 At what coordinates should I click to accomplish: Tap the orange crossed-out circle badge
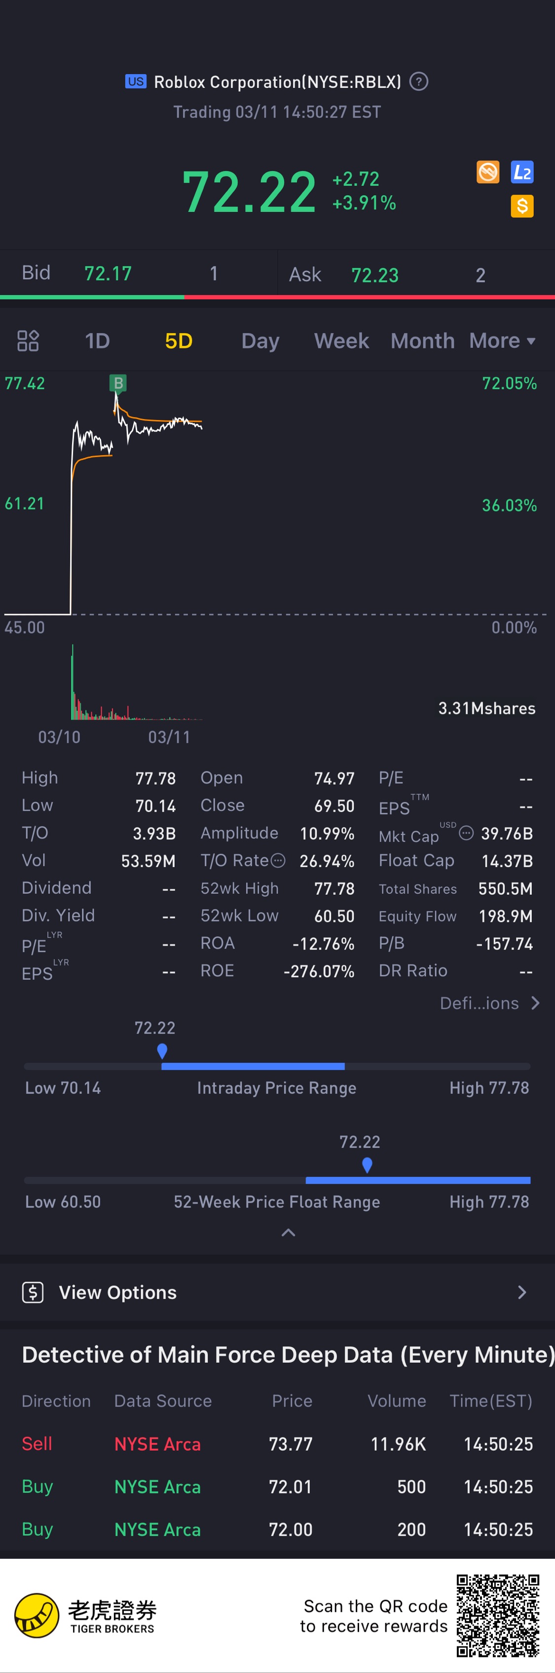point(487,172)
